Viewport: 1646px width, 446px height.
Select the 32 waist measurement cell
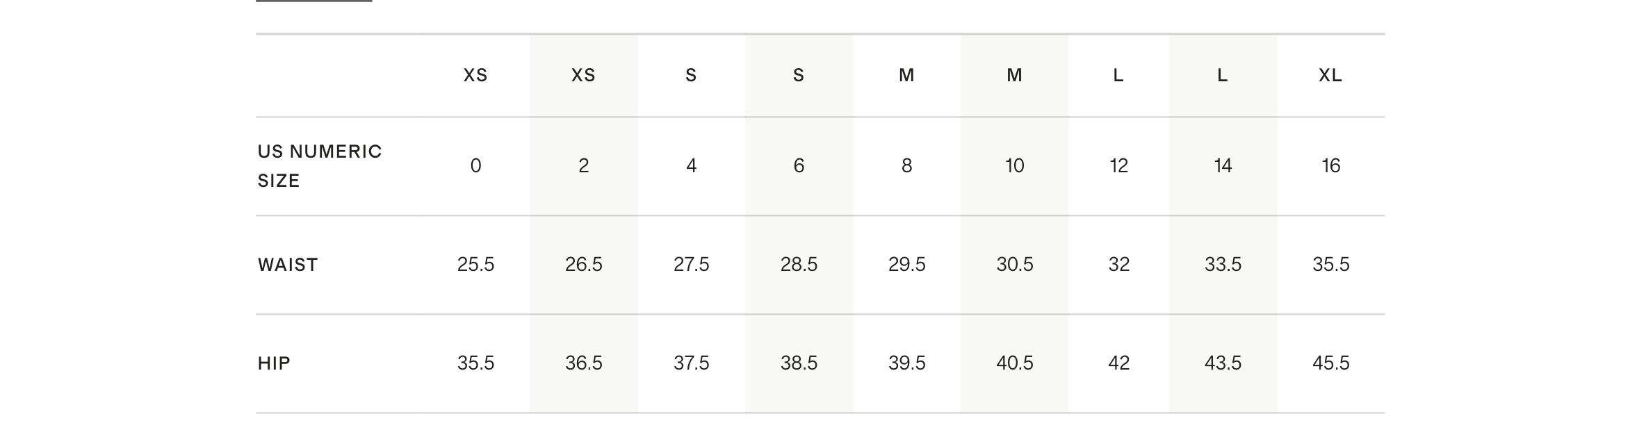pos(1118,265)
